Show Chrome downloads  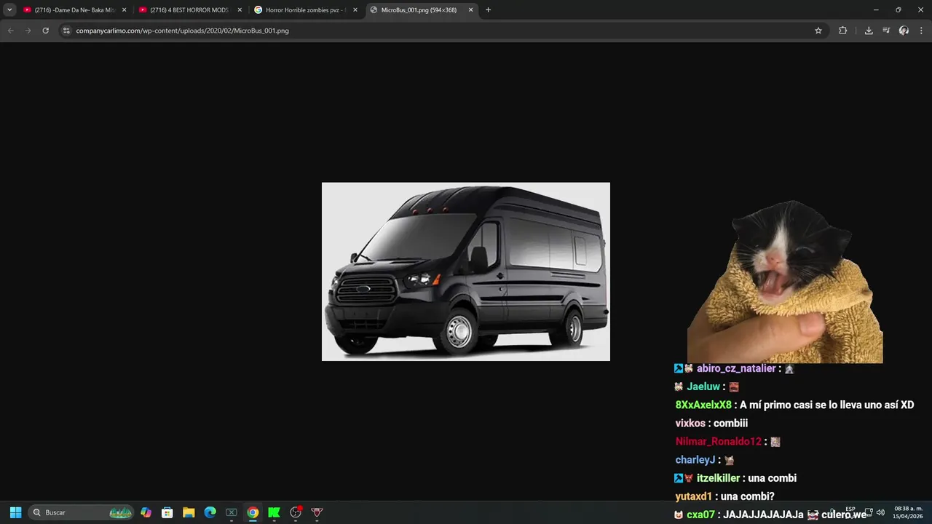click(x=869, y=31)
